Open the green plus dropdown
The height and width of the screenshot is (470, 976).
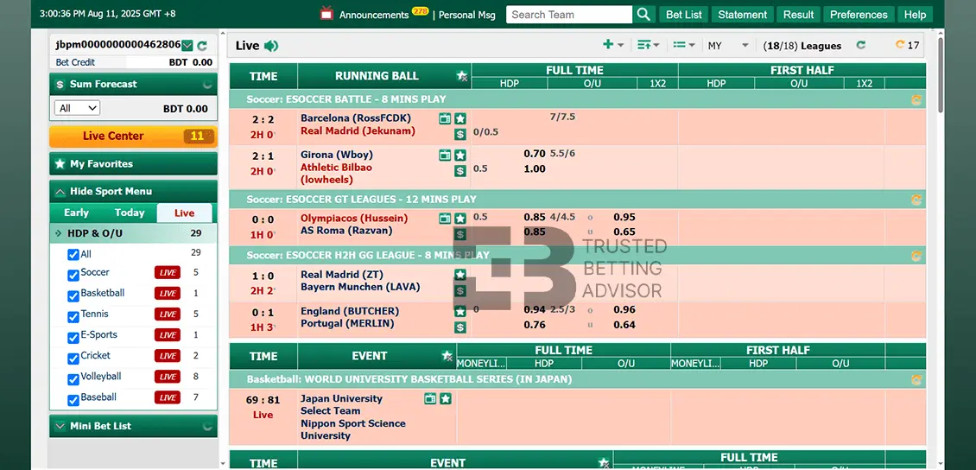pos(613,45)
